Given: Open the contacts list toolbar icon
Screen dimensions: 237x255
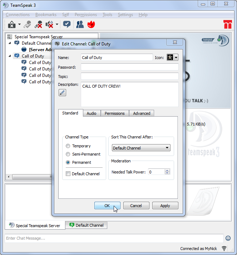Looking at the screenshot, I should click(x=80, y=25).
